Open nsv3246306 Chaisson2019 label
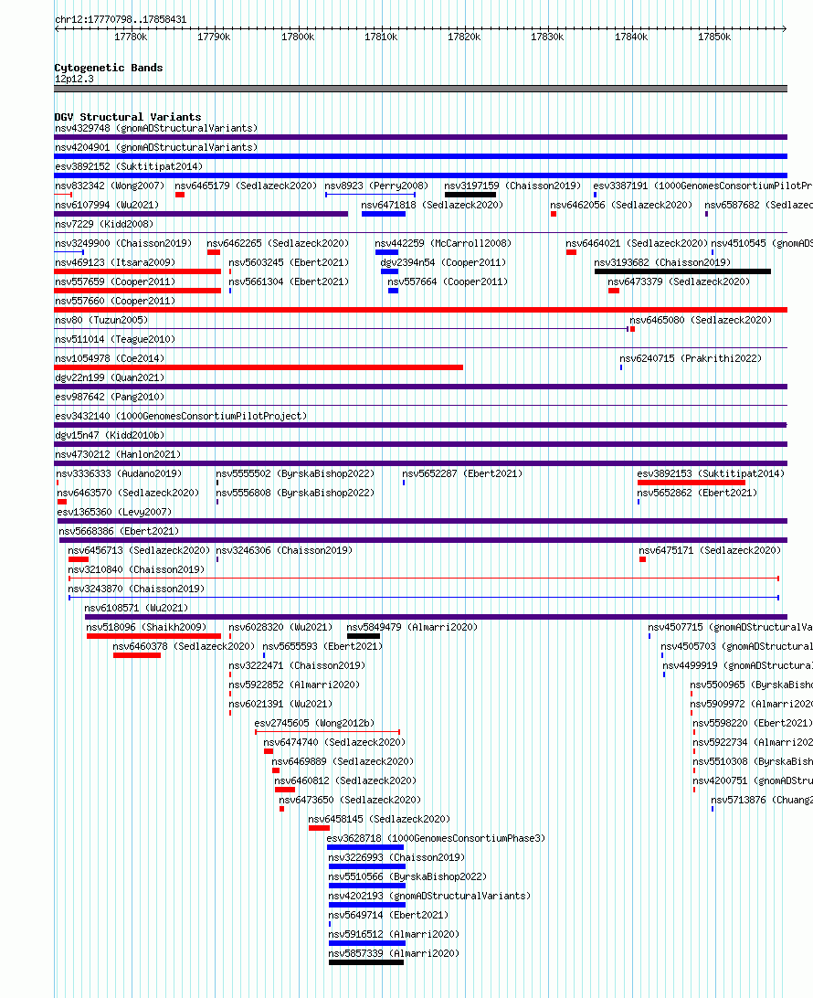The width and height of the screenshot is (813, 998). (284, 549)
